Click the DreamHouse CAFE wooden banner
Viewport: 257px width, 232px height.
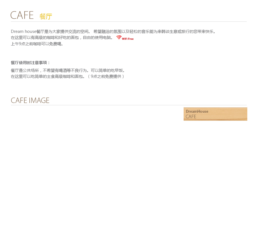pyautogui.click(x=215, y=114)
